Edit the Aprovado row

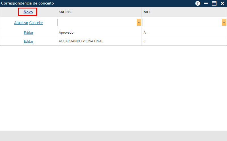(28, 32)
